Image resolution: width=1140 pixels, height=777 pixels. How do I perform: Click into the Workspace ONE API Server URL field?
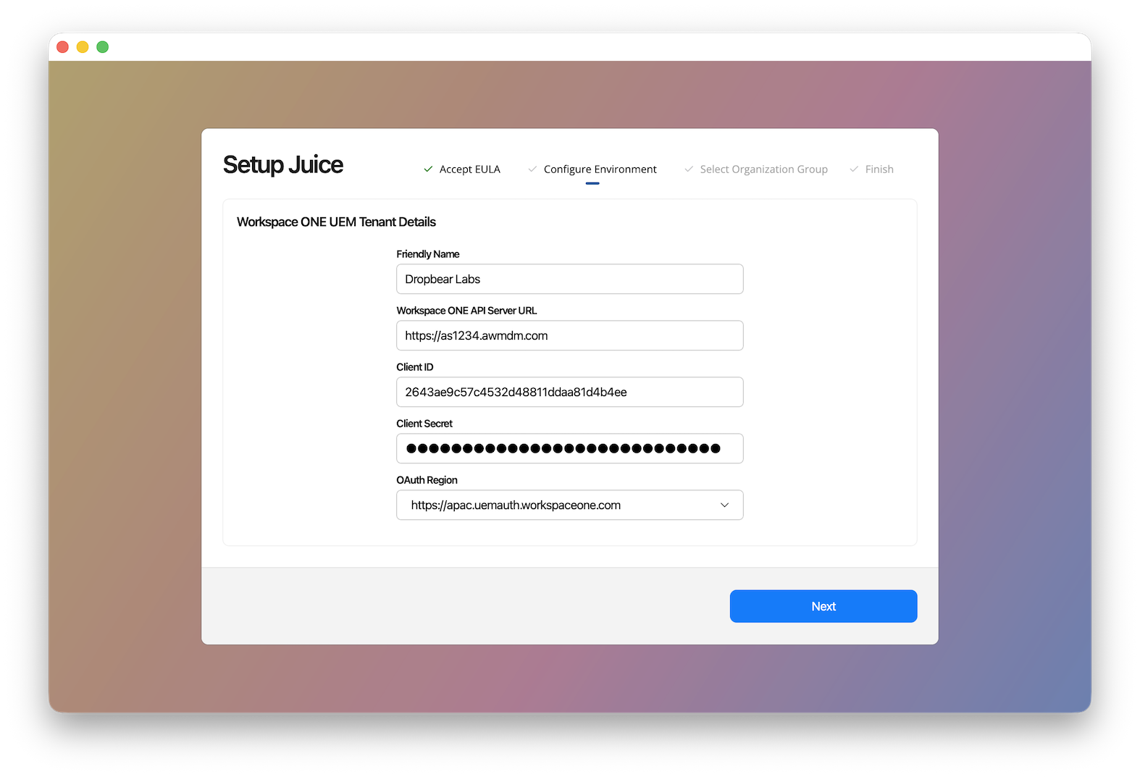pos(569,336)
